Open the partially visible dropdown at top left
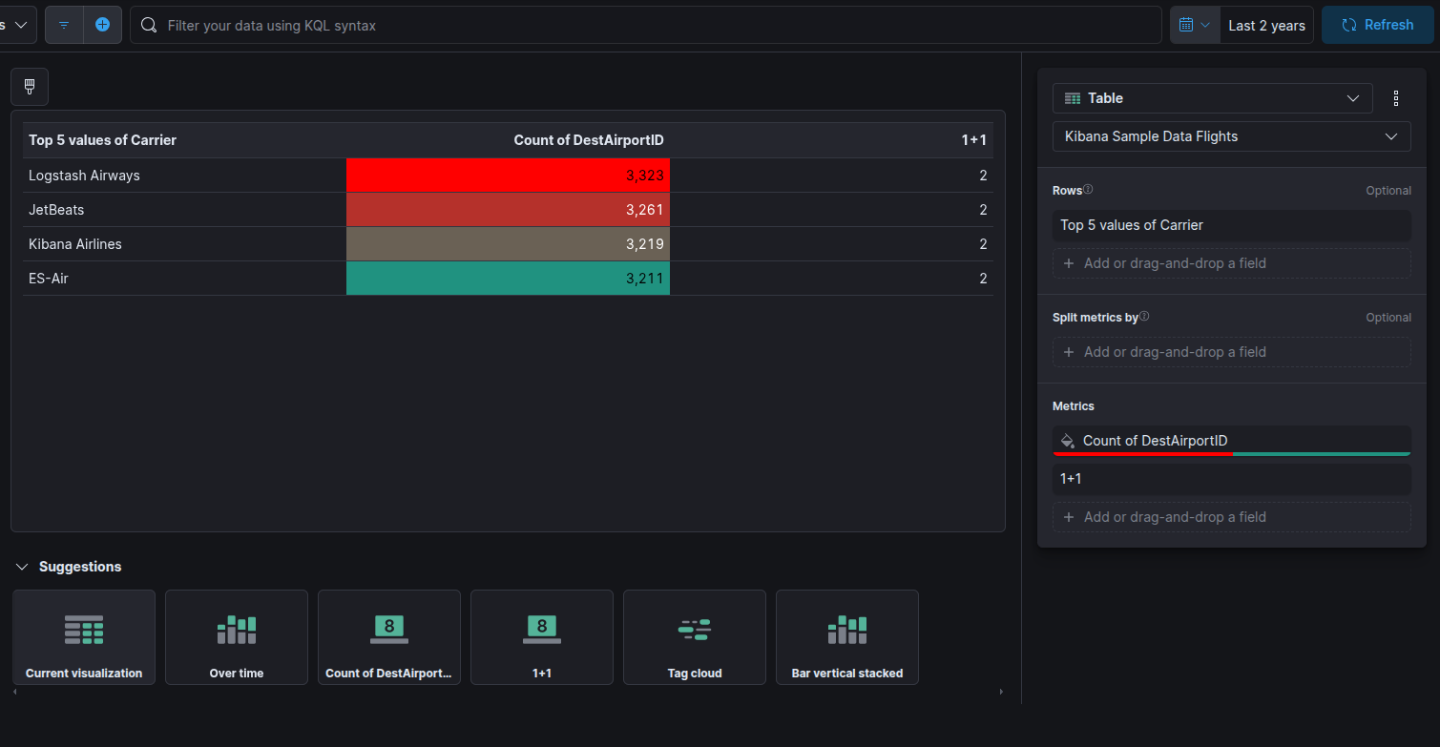This screenshot has width=1440, height=747. click(18, 25)
